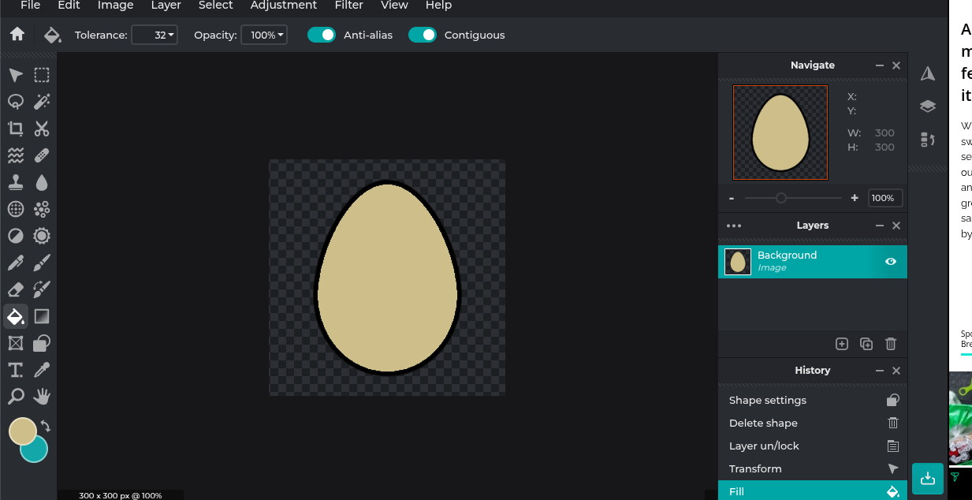This screenshot has height=500, width=972.
Task: Select the Clone Stamp tool
Action: pos(16,182)
